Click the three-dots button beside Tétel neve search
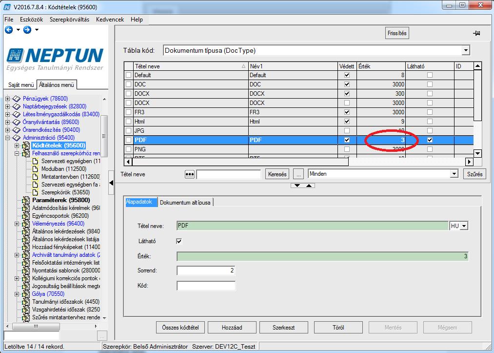This screenshot has width=494, height=353. tap(189, 174)
